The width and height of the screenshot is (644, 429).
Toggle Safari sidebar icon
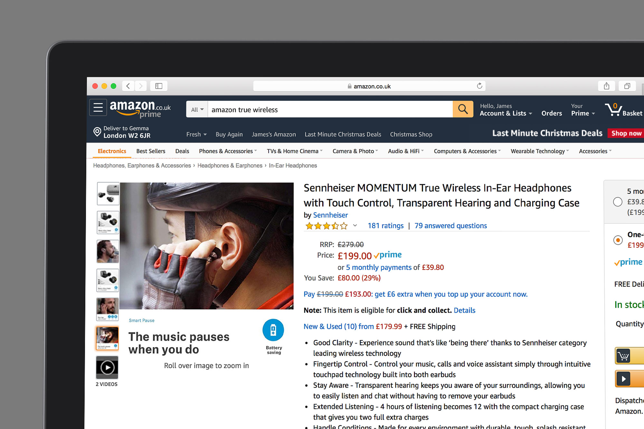tap(159, 86)
